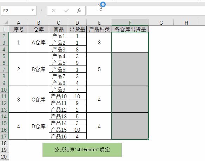Select the merged cell D仓库
This screenshot has width=205, height=161.
pos(39,126)
